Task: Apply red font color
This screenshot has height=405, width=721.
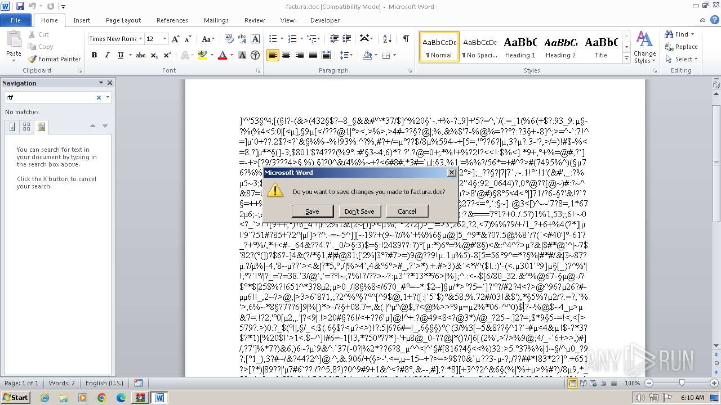Action: (x=222, y=55)
